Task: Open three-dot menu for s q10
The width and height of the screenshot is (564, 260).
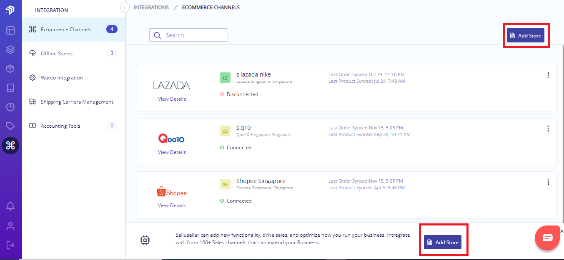Action: pos(548,129)
